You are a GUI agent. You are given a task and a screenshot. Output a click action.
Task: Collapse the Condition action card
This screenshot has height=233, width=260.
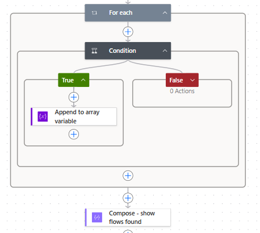pyautogui.click(x=165, y=51)
